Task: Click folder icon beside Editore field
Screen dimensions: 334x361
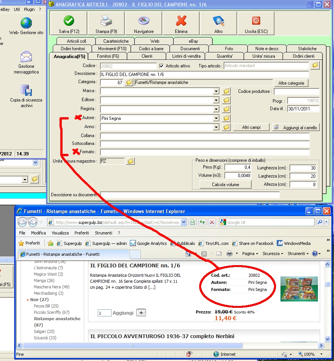Action: [x=226, y=100]
